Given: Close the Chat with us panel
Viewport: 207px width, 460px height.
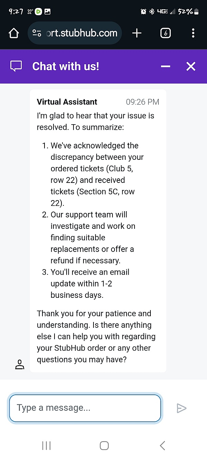Looking at the screenshot, I should coord(191,66).
